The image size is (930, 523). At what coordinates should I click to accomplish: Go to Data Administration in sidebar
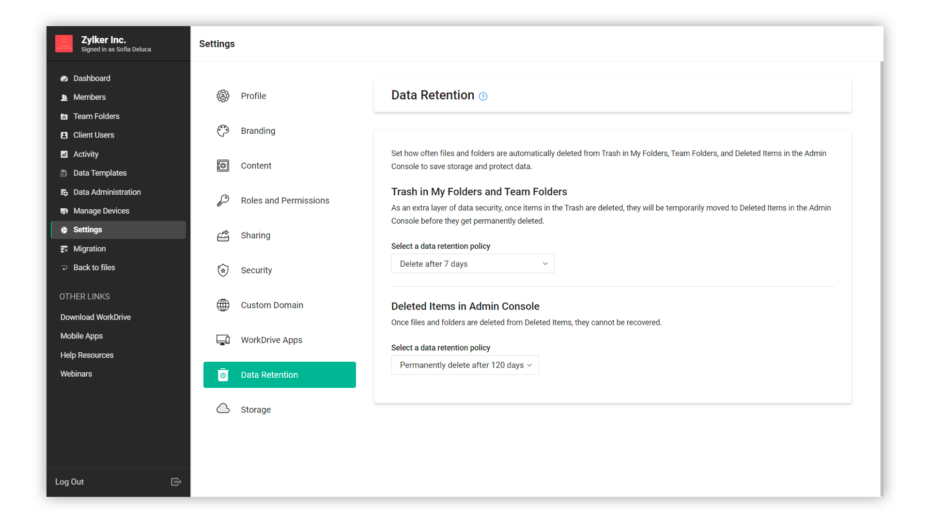click(x=107, y=192)
